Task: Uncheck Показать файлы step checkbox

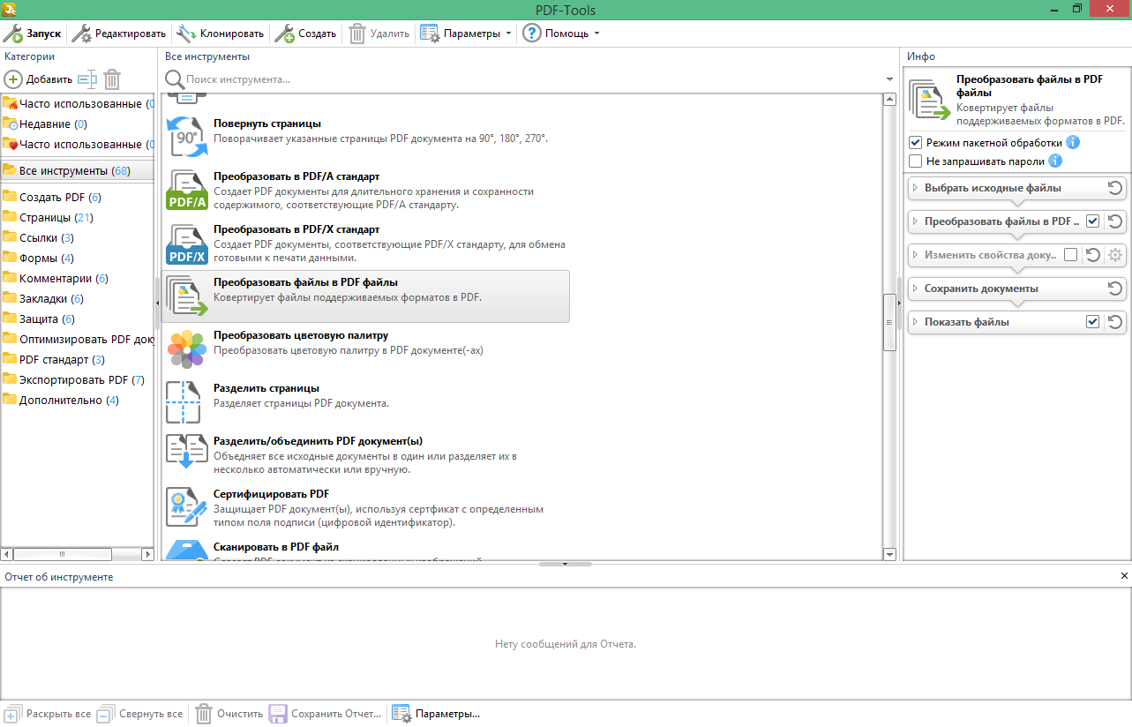Action: (x=1093, y=322)
